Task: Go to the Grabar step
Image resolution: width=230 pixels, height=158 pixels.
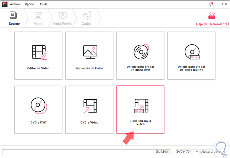Action: [x=87, y=18]
